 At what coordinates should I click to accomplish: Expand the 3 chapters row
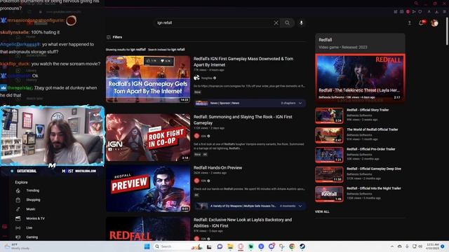(250, 103)
